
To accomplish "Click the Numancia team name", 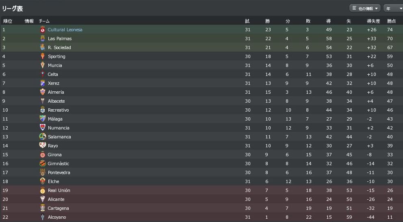I will pyautogui.click(x=58, y=128).
